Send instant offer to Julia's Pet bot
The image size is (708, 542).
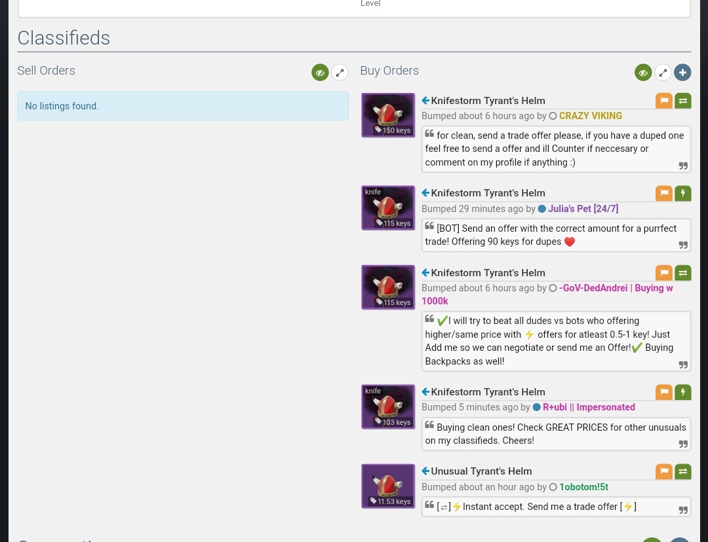pyautogui.click(x=682, y=193)
